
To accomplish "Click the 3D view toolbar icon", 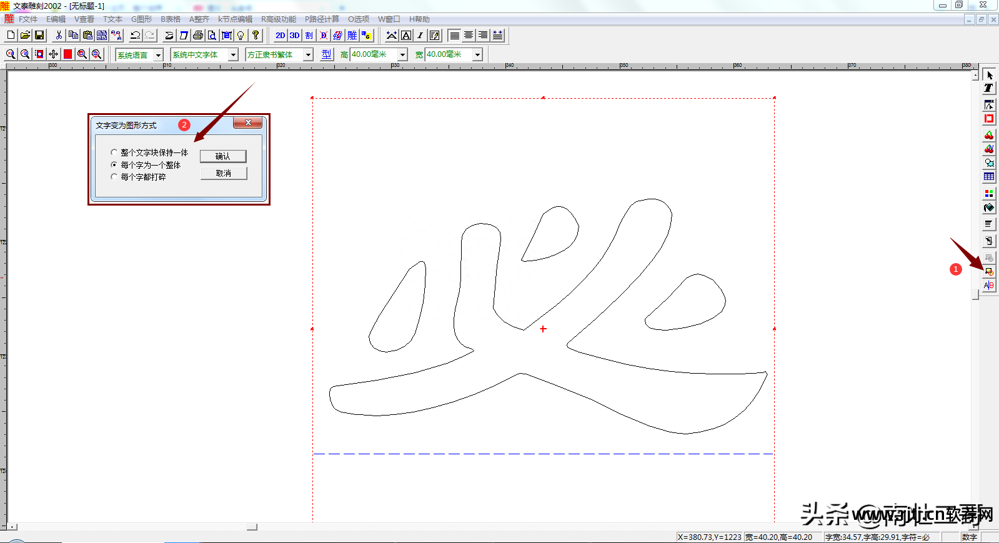I will 294,36.
